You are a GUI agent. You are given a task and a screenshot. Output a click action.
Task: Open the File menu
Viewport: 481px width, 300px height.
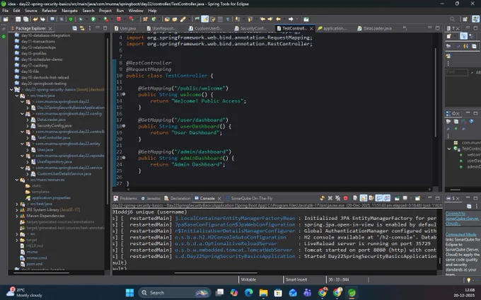pyautogui.click(x=6, y=11)
